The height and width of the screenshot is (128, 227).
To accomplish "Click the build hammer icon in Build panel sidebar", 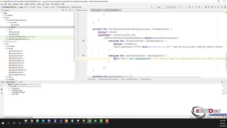I will point(1,86).
